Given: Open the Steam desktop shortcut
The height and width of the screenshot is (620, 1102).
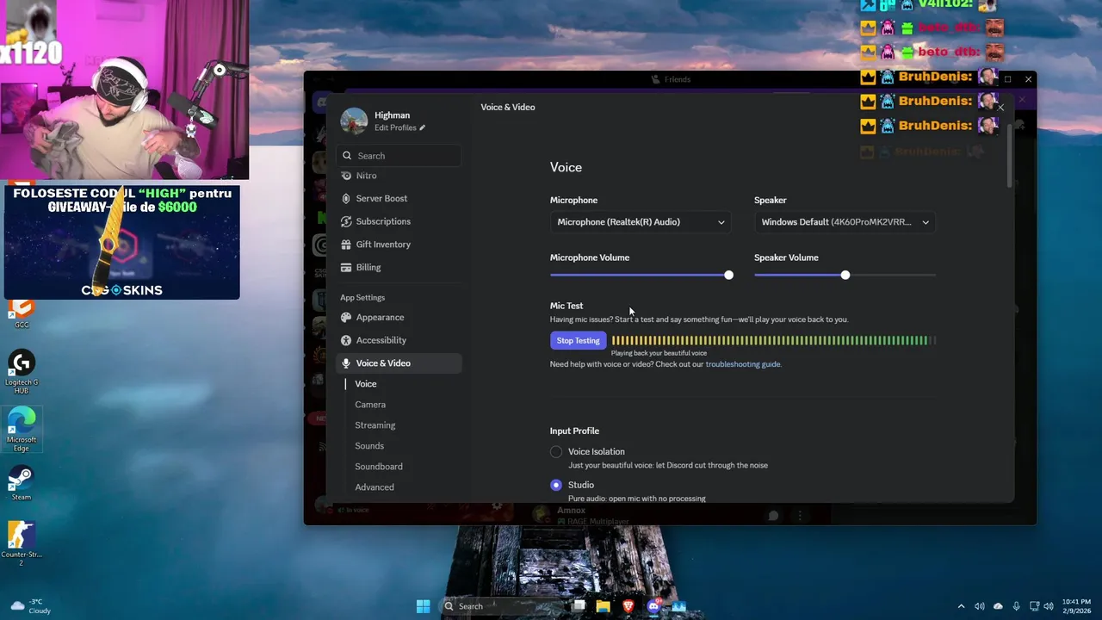Looking at the screenshot, I should click(x=22, y=483).
